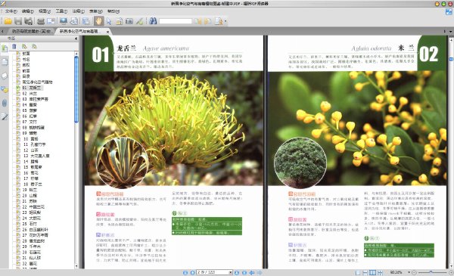Collapse the bookmark panel with its header arrow
The height and width of the screenshot is (276, 454).
76,39
